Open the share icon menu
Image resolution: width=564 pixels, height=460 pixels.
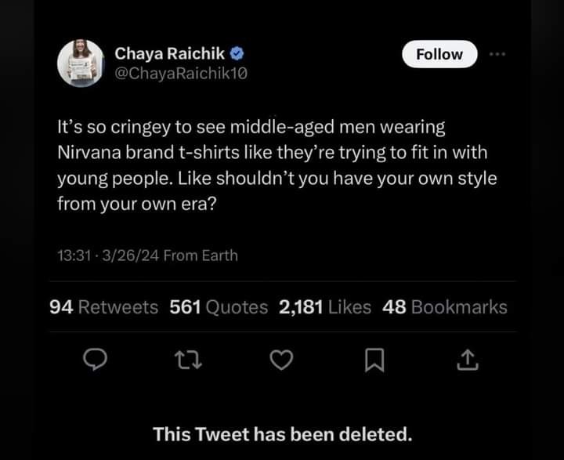click(466, 360)
